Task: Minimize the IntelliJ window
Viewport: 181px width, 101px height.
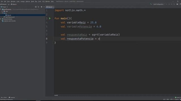Action: 173,1
